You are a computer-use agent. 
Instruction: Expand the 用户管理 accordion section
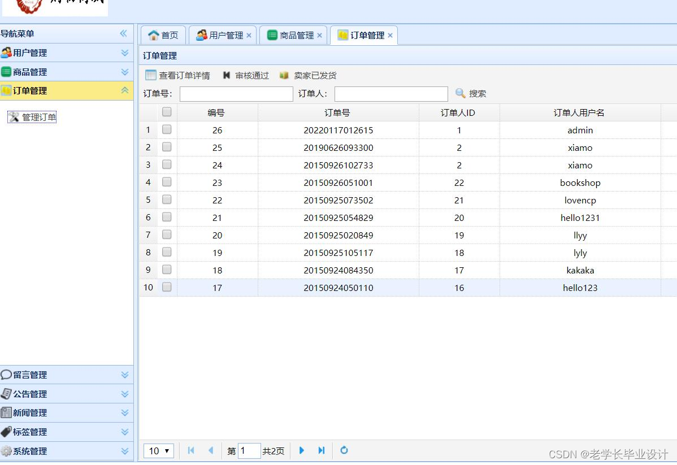125,53
